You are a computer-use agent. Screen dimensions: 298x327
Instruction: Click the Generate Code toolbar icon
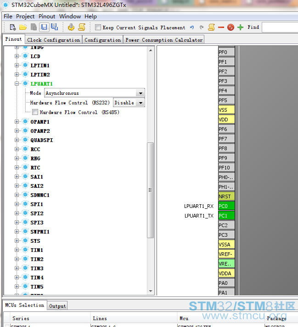click(x=71, y=27)
